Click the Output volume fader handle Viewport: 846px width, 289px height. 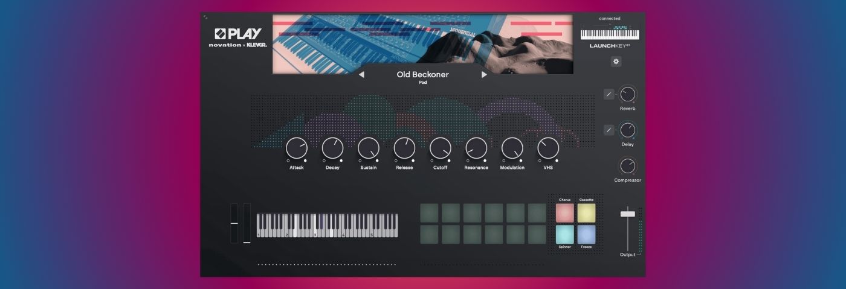(x=628, y=214)
